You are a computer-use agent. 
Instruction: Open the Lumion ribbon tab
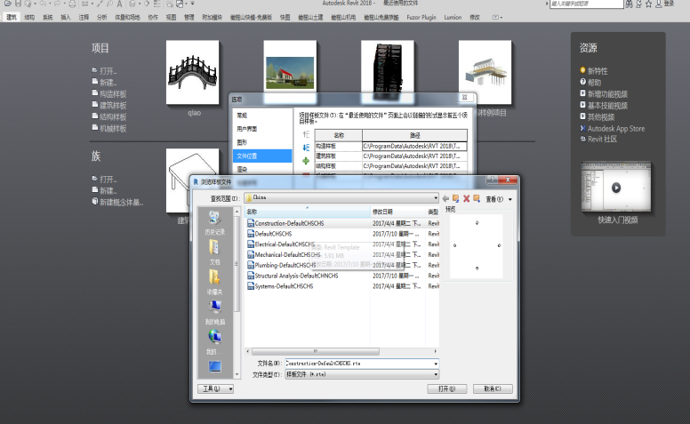click(453, 18)
